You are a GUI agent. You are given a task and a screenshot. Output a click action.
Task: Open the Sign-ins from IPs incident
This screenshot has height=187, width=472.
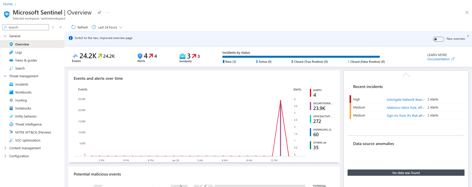click(406, 115)
